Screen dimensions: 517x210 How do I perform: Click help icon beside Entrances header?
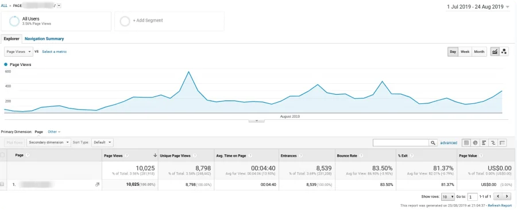300,155
